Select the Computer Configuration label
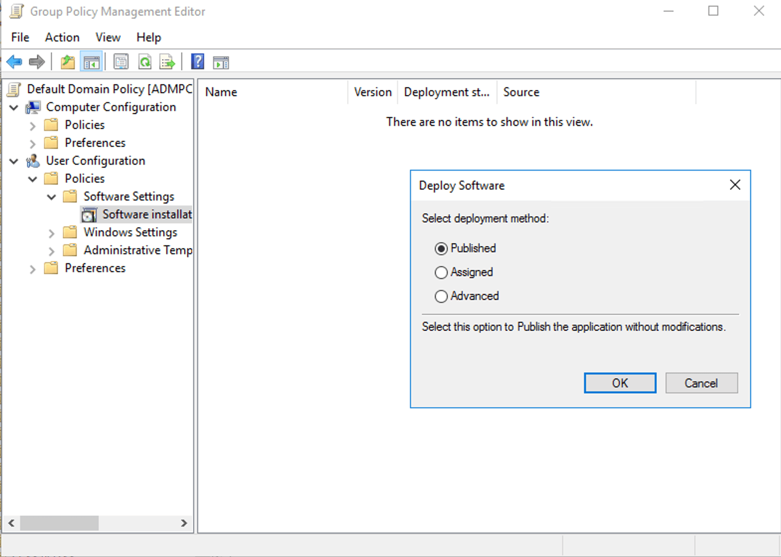This screenshot has width=781, height=557. click(x=111, y=107)
